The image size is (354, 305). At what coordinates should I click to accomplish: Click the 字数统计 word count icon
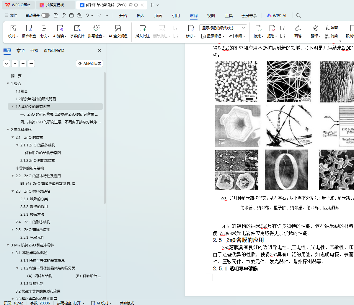pos(77,29)
